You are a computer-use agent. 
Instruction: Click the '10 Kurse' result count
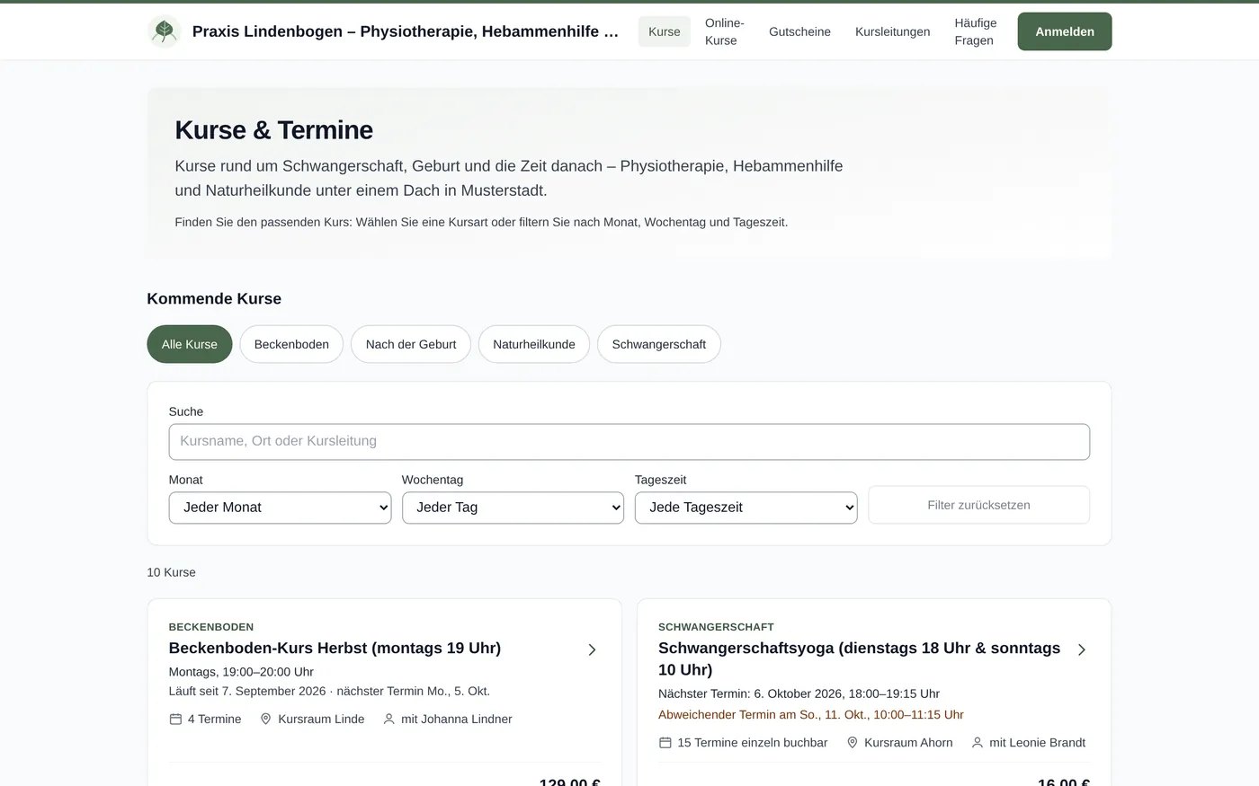click(172, 572)
